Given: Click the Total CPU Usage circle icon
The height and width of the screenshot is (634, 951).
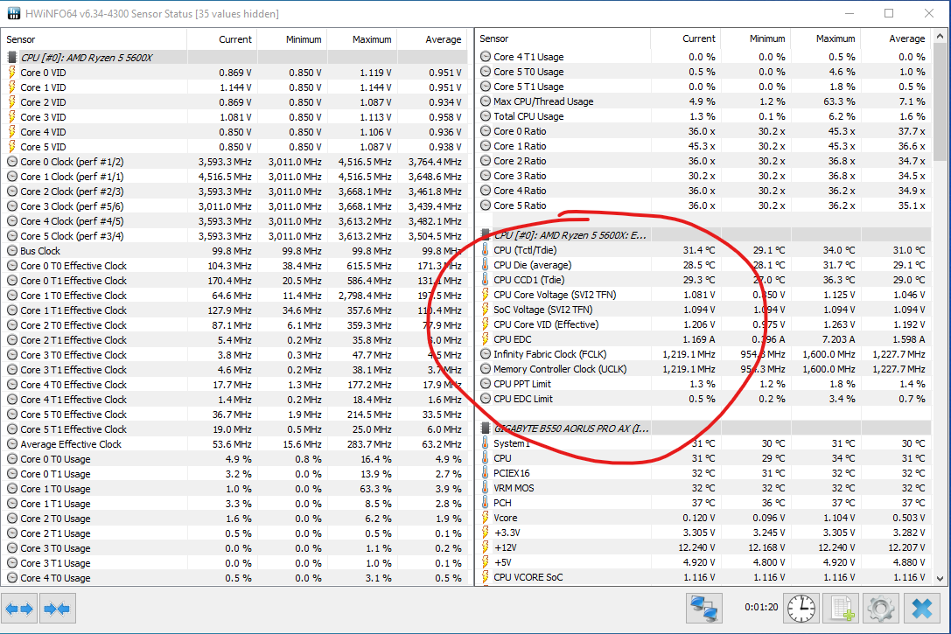Looking at the screenshot, I should pyautogui.click(x=486, y=116).
